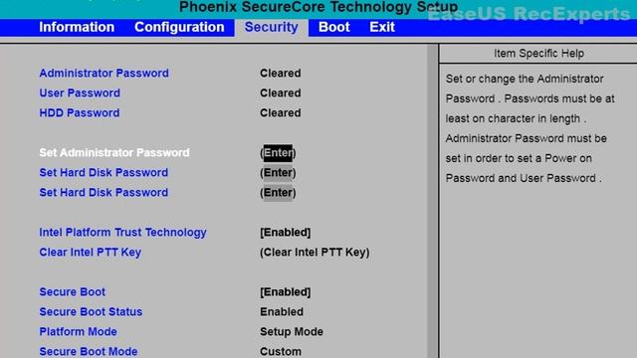The image size is (637, 358).
Task: Select the Security tab
Action: click(271, 27)
